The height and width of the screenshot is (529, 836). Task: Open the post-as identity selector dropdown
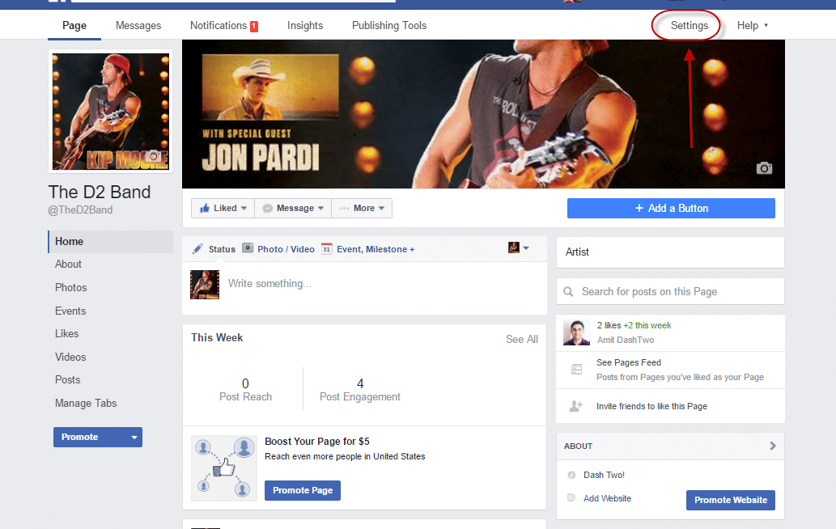tap(518, 248)
